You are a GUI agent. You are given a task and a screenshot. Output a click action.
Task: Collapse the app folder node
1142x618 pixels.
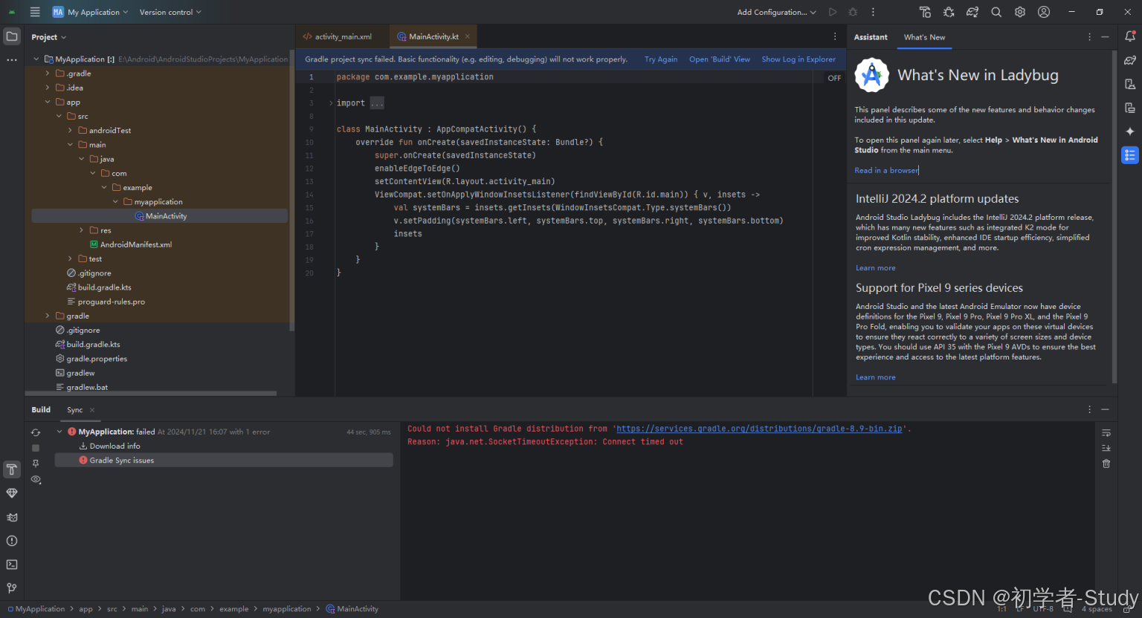[48, 102]
